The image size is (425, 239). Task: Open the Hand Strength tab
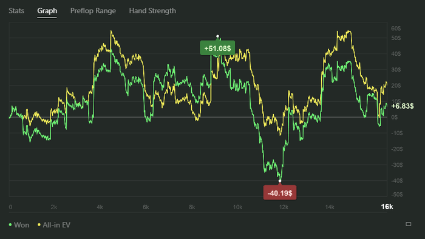(152, 11)
